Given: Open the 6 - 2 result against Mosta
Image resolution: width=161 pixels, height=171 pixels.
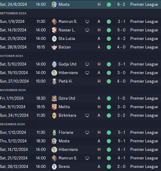Looking at the screenshot, I should (121, 5).
